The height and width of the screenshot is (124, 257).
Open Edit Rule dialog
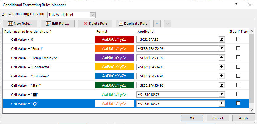[x=57, y=24]
